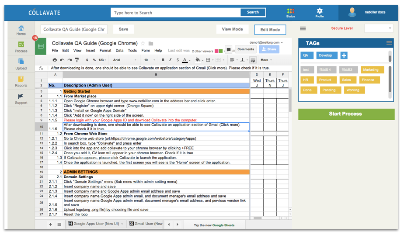The image size is (404, 239).
Task: Switch to the Gmail User sheet tab
Action: click(x=146, y=224)
